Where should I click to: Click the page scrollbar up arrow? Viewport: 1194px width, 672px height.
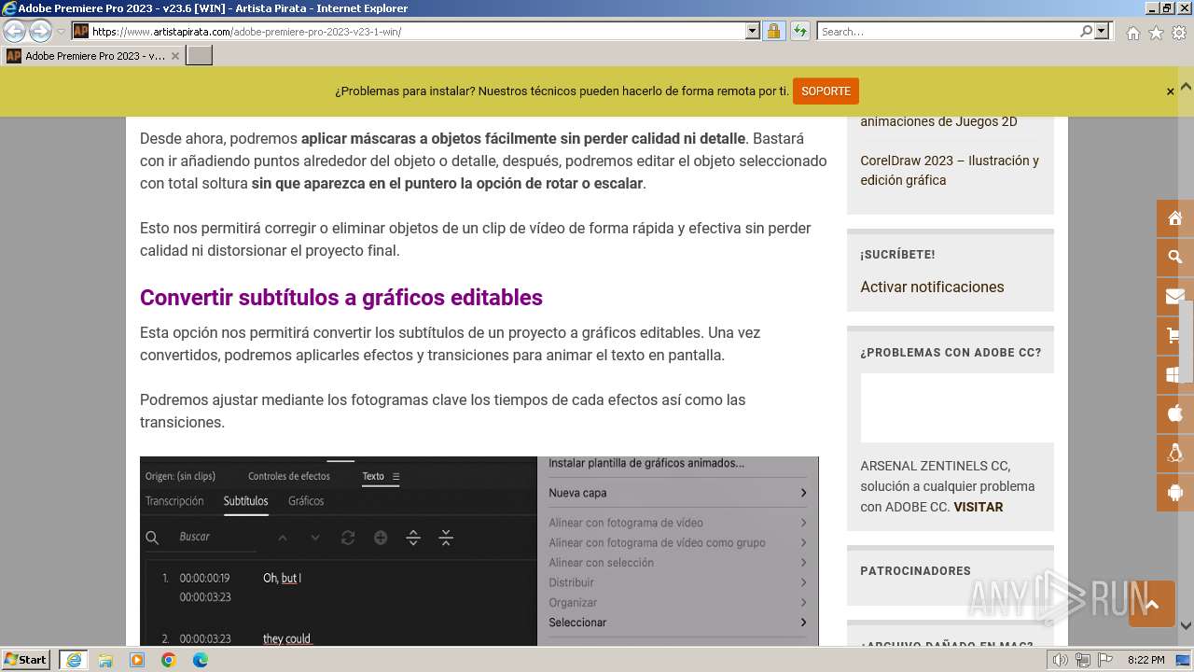pos(1186,87)
